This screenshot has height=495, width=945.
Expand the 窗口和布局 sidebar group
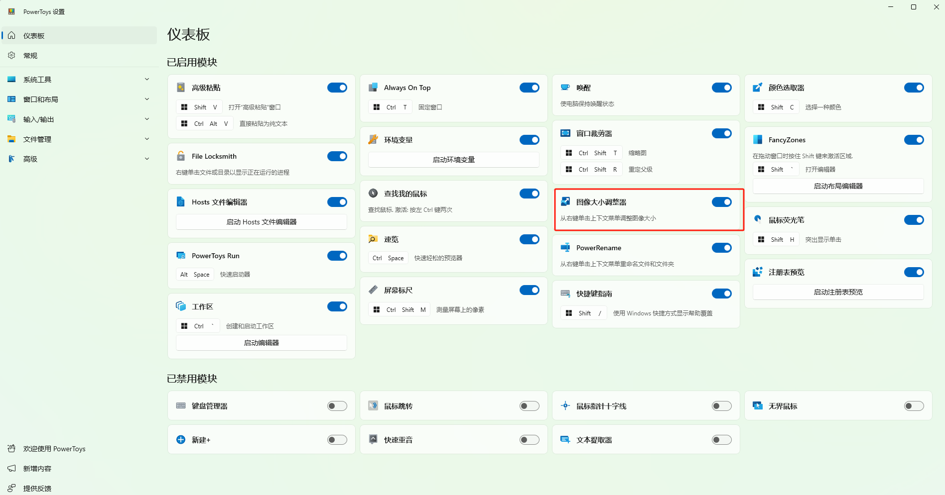(x=79, y=99)
